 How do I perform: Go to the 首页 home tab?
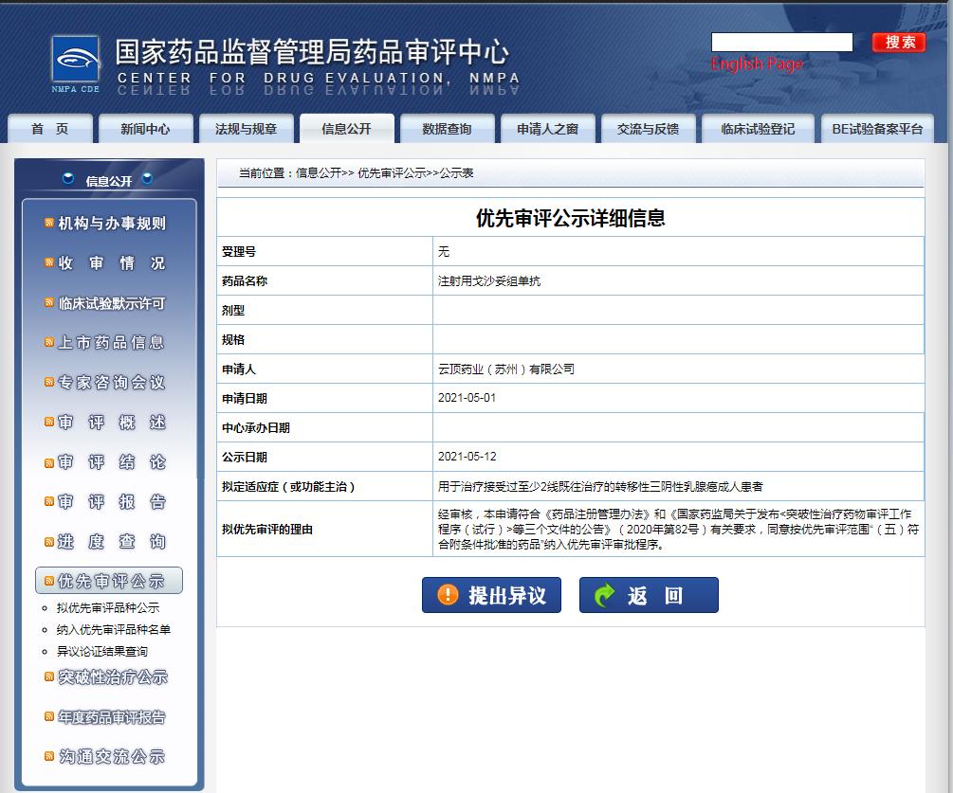click(x=50, y=129)
